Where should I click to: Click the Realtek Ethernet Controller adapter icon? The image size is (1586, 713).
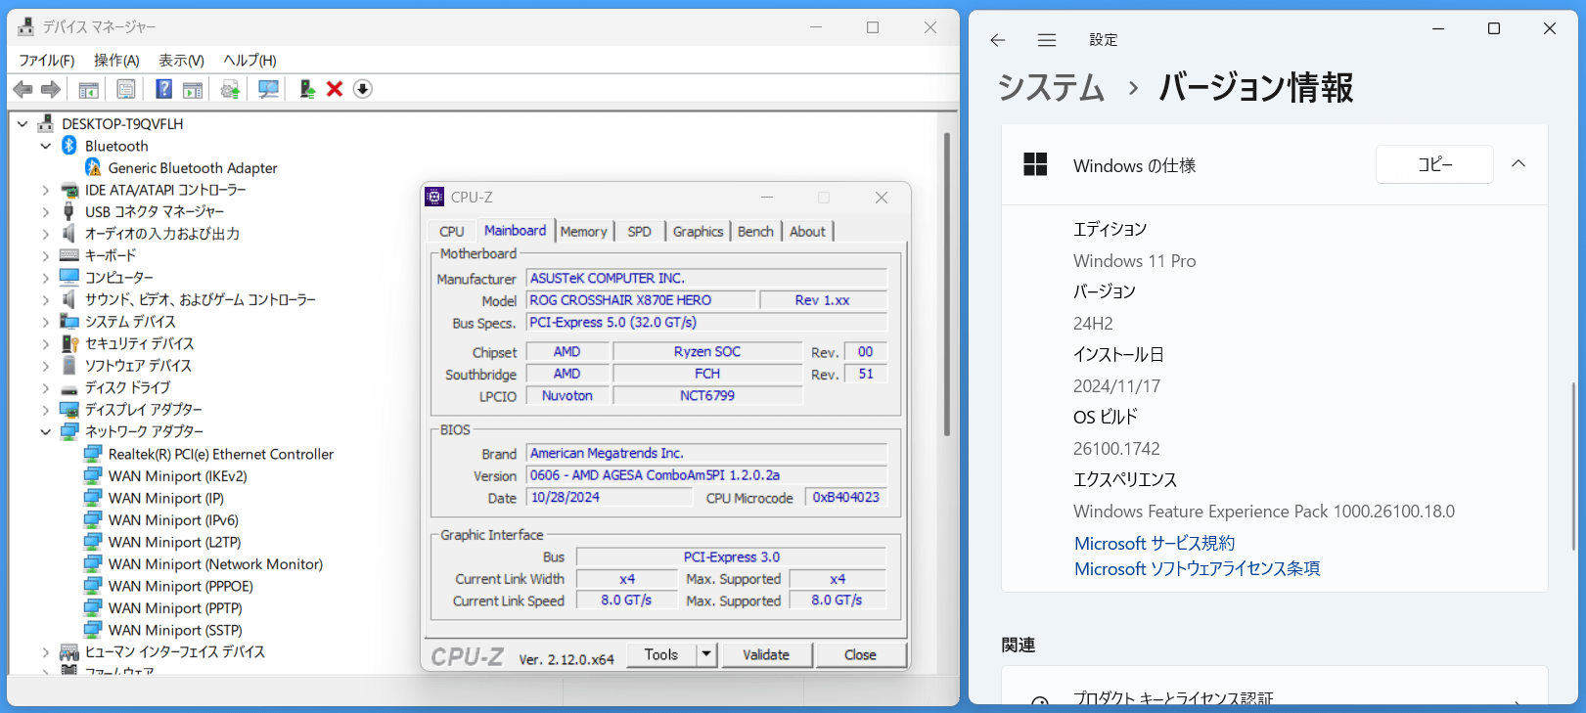click(93, 454)
